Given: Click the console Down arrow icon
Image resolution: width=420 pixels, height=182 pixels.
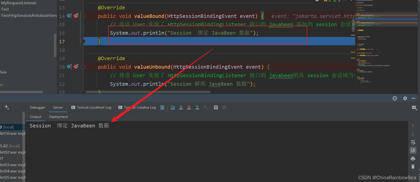Looking at the screenshot, I should tap(413, 134).
